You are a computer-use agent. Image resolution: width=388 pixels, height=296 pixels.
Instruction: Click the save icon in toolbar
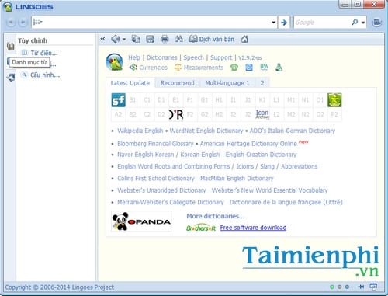point(150,39)
